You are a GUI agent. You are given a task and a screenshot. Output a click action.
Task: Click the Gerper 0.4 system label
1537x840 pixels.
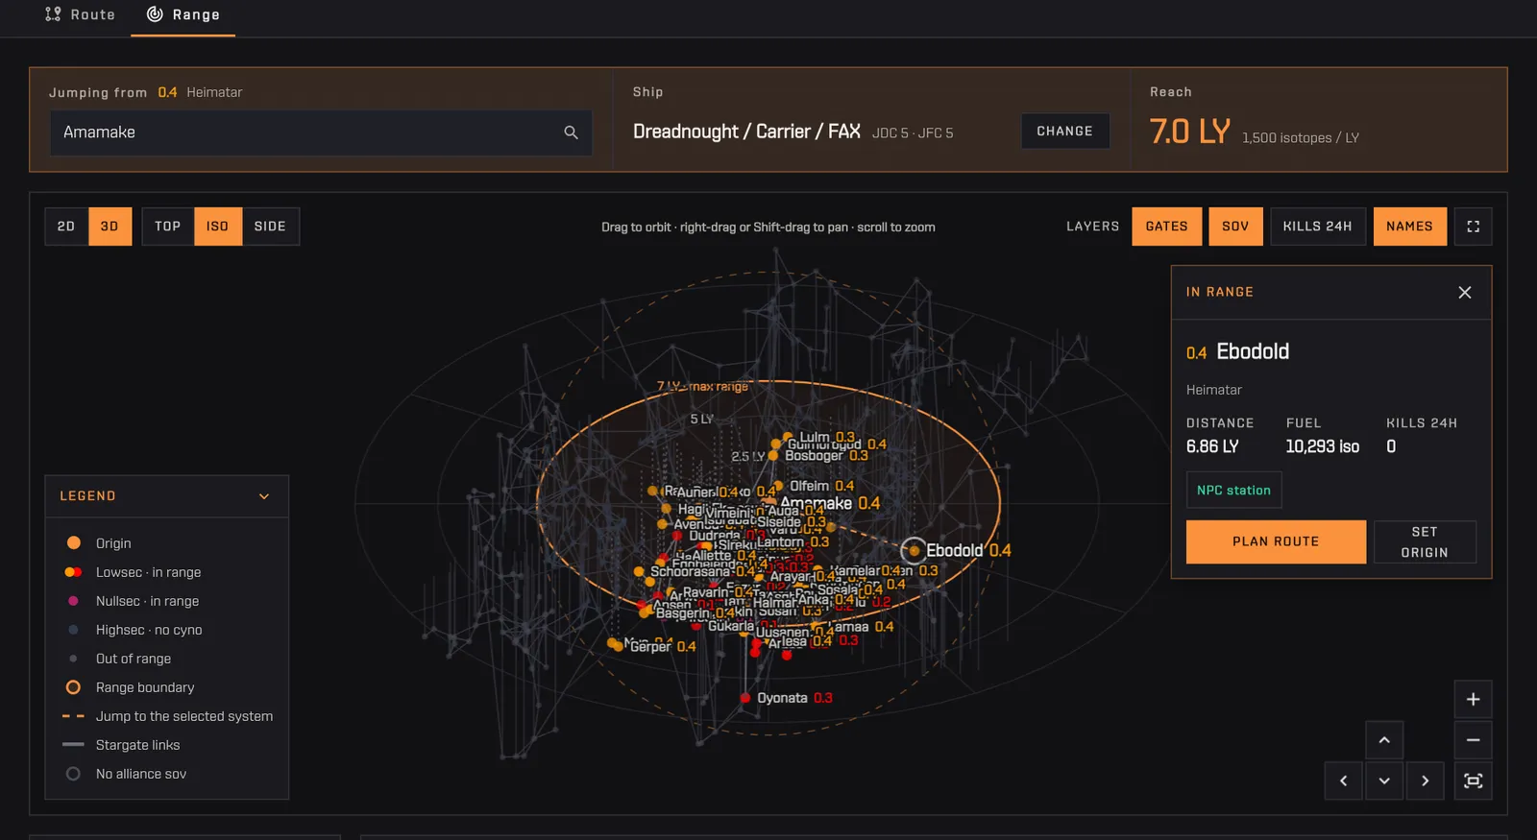click(663, 647)
